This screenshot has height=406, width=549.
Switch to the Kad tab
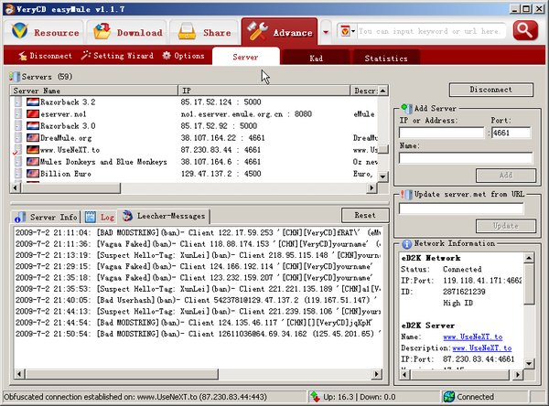click(317, 59)
